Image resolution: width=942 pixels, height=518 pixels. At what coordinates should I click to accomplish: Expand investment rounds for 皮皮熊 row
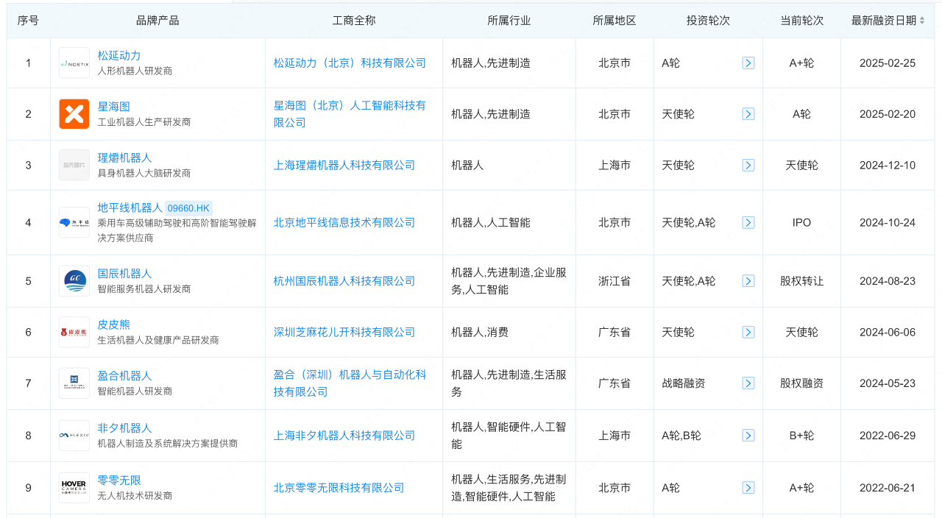click(748, 332)
